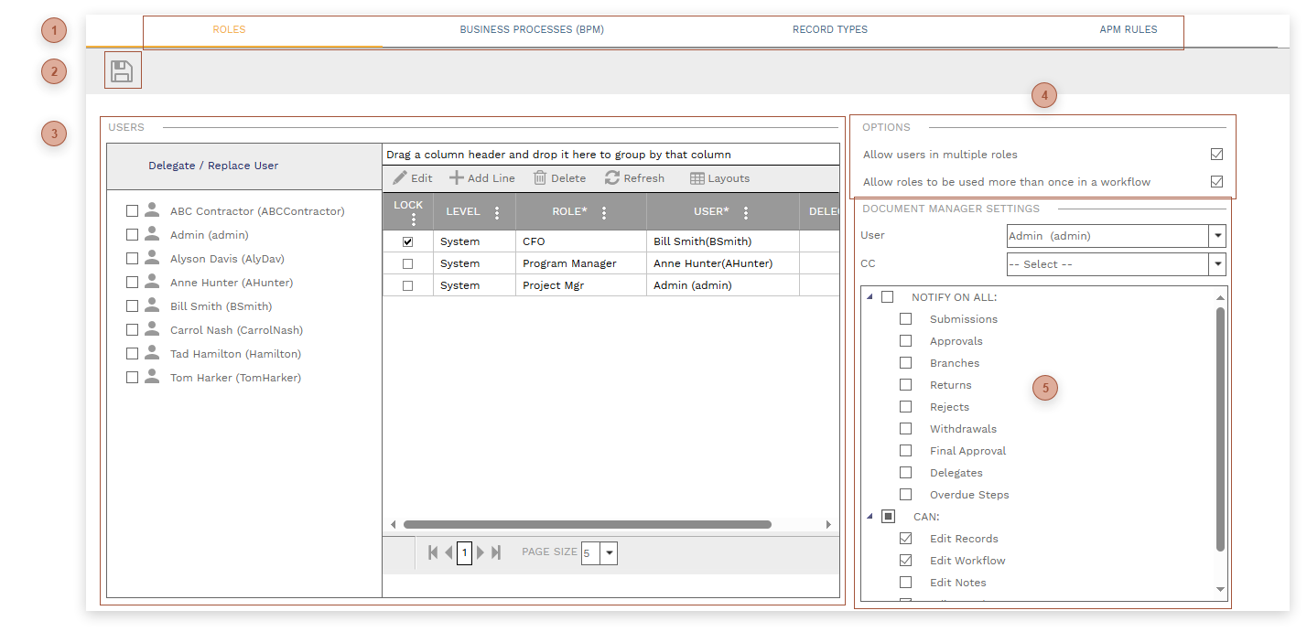The width and height of the screenshot is (1307, 632).
Task: Uncheck Allow users in multiple roles
Action: [1216, 155]
